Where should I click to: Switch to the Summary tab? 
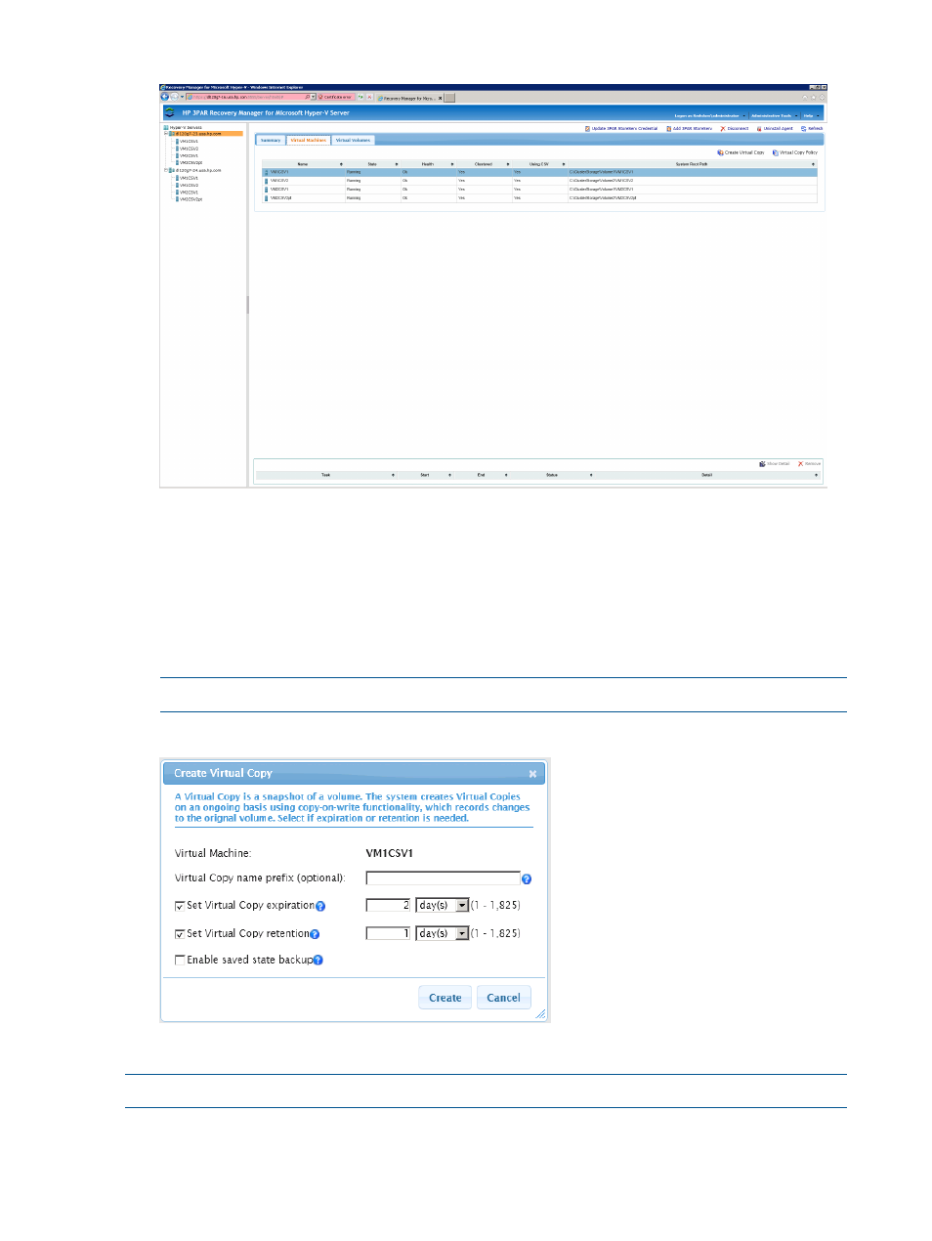pyautogui.click(x=271, y=141)
